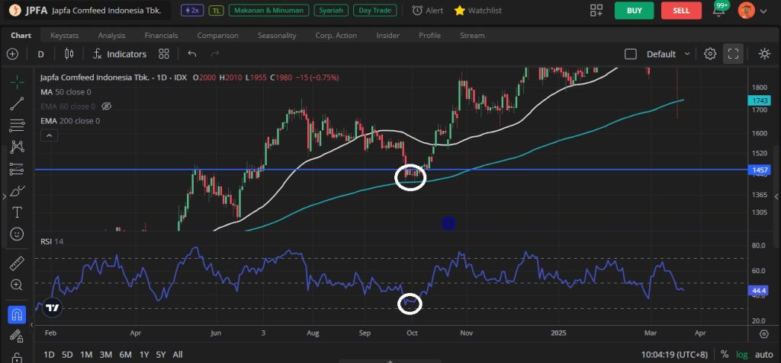Open the candlestick chart type selector
Screen dimensions: 781x363
point(69,54)
